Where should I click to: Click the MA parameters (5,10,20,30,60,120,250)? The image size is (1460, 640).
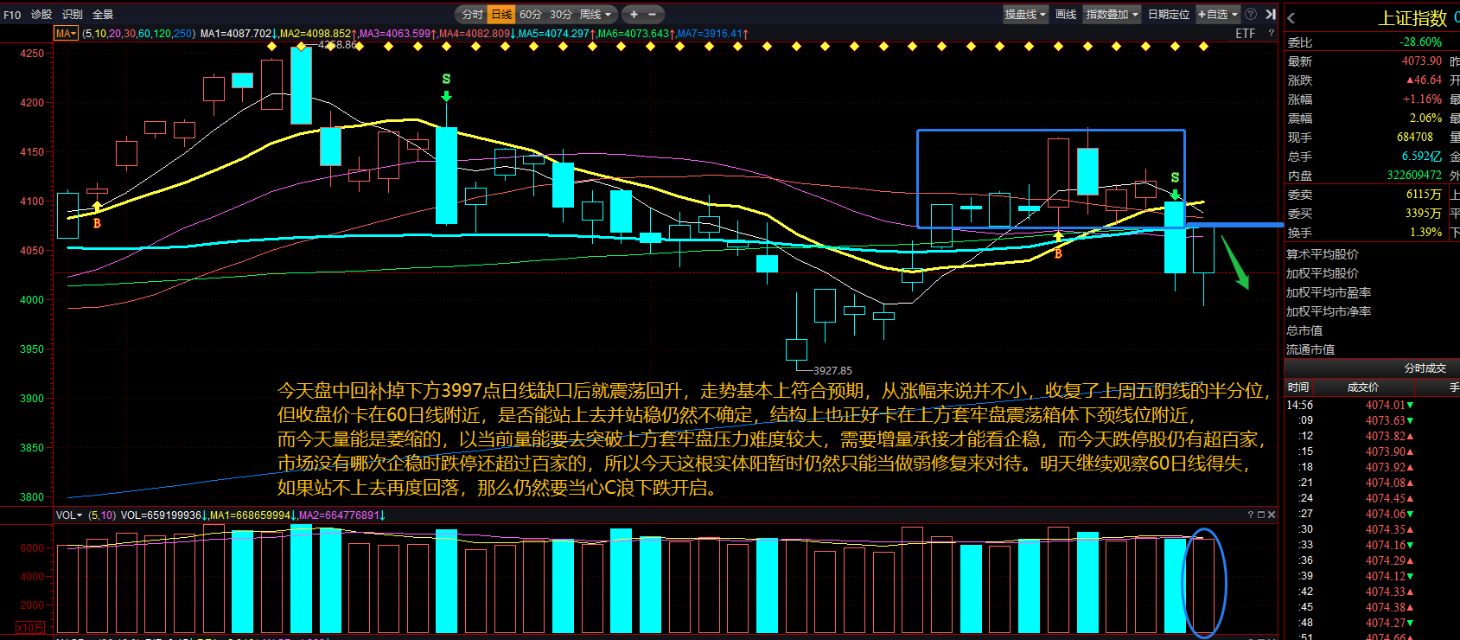(x=138, y=34)
